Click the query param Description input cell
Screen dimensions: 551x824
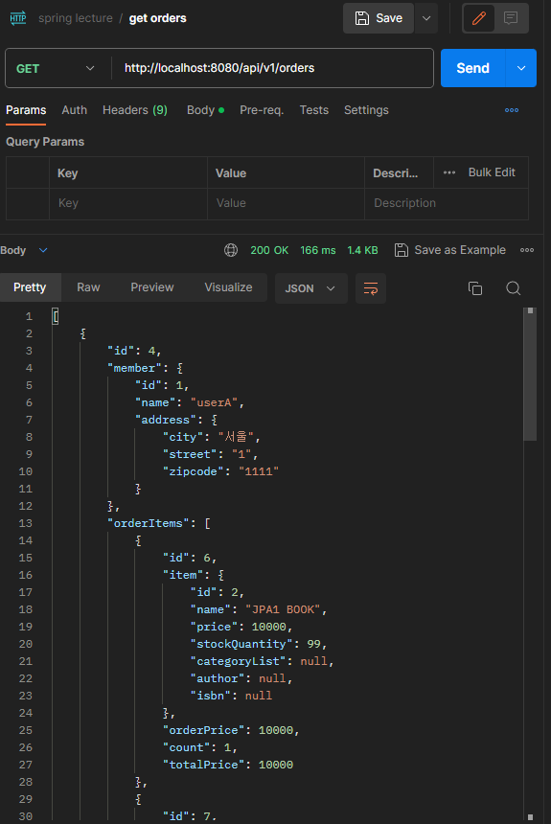447,203
